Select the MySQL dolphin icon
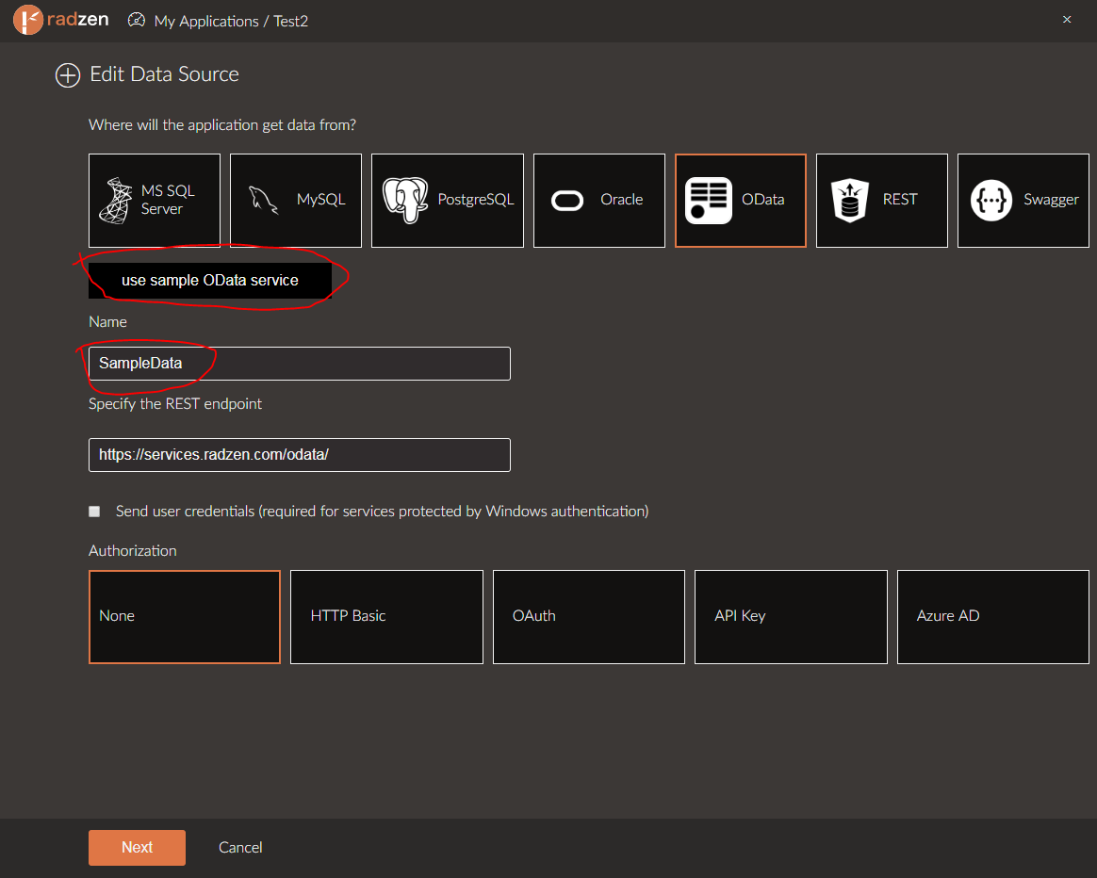1097x878 pixels. coord(264,200)
